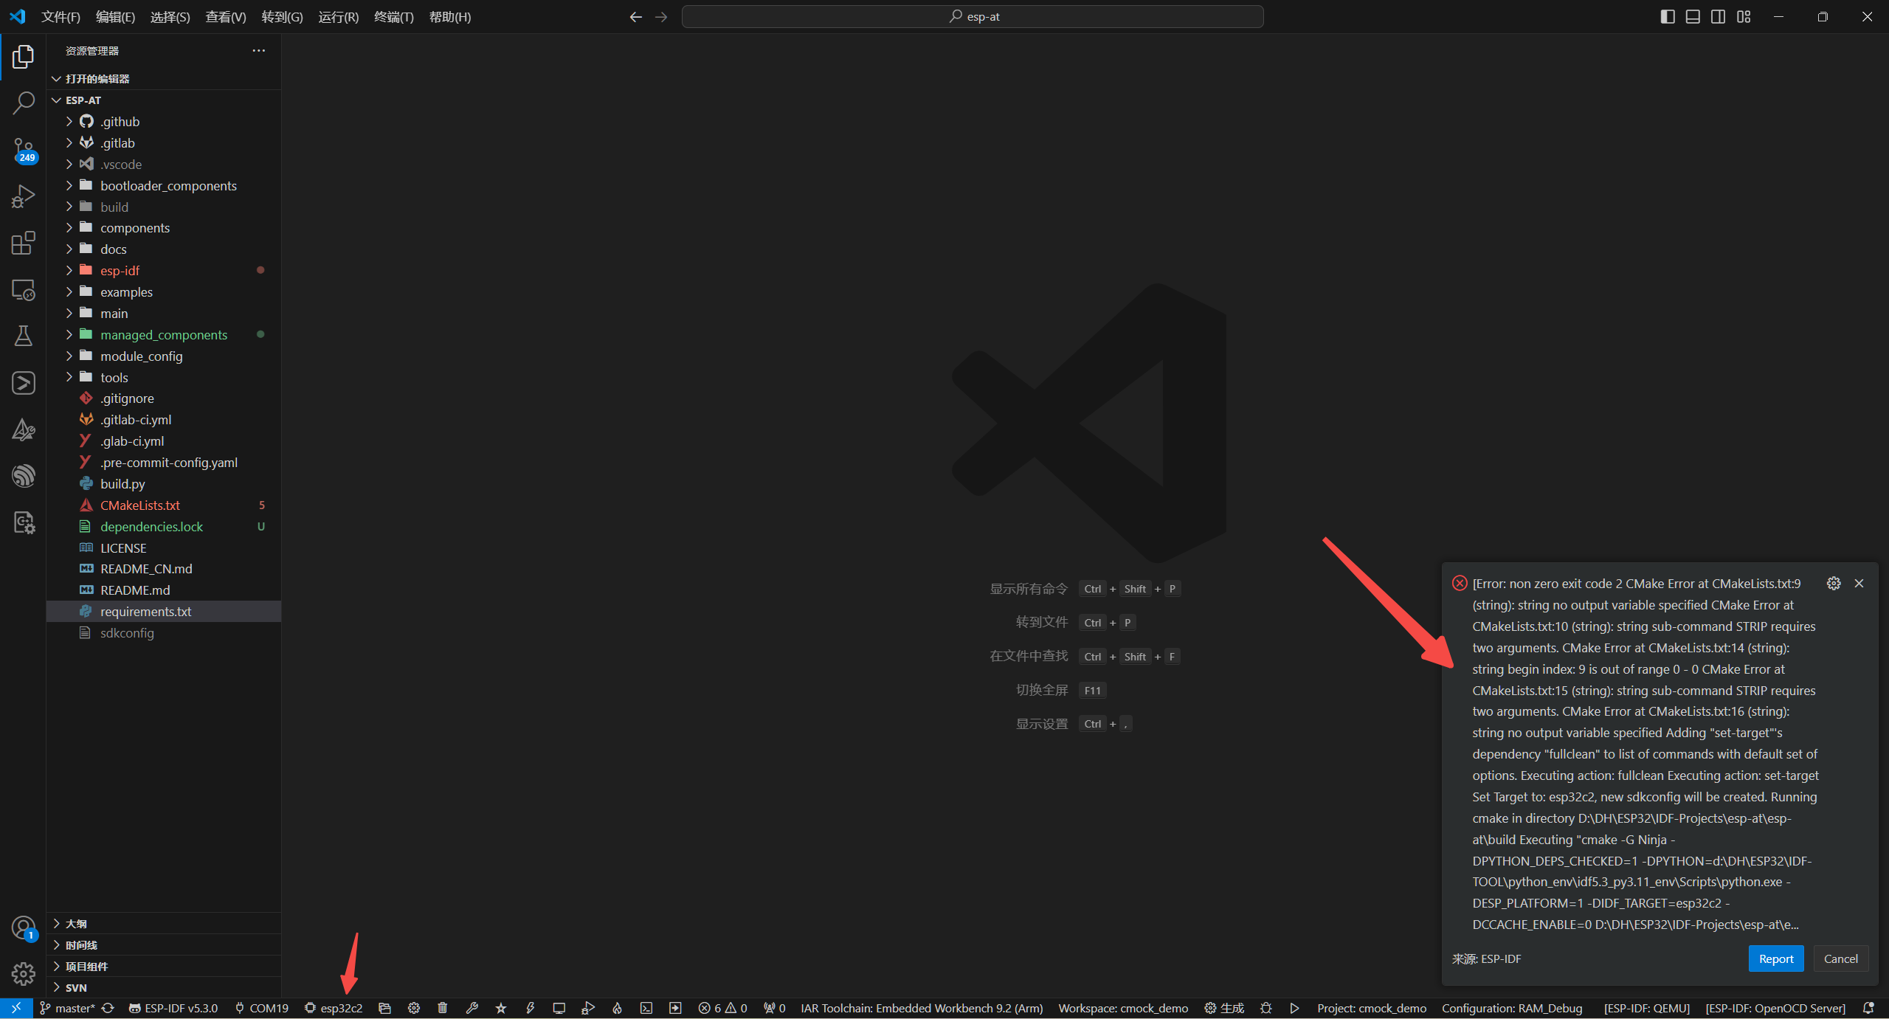Open the sdkconfig file
This screenshot has width=1889, height=1019.
click(x=163, y=633)
